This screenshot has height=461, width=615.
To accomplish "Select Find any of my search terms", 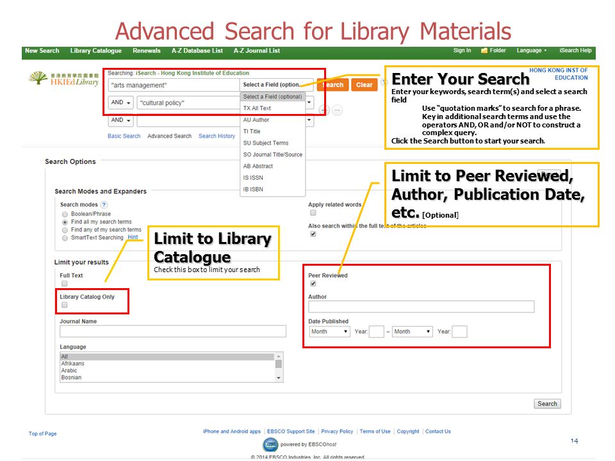I will (65, 230).
